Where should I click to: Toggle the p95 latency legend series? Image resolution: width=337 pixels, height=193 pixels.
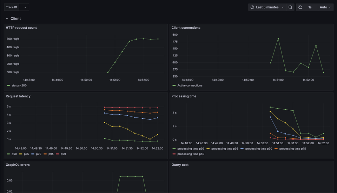click(x=51, y=154)
